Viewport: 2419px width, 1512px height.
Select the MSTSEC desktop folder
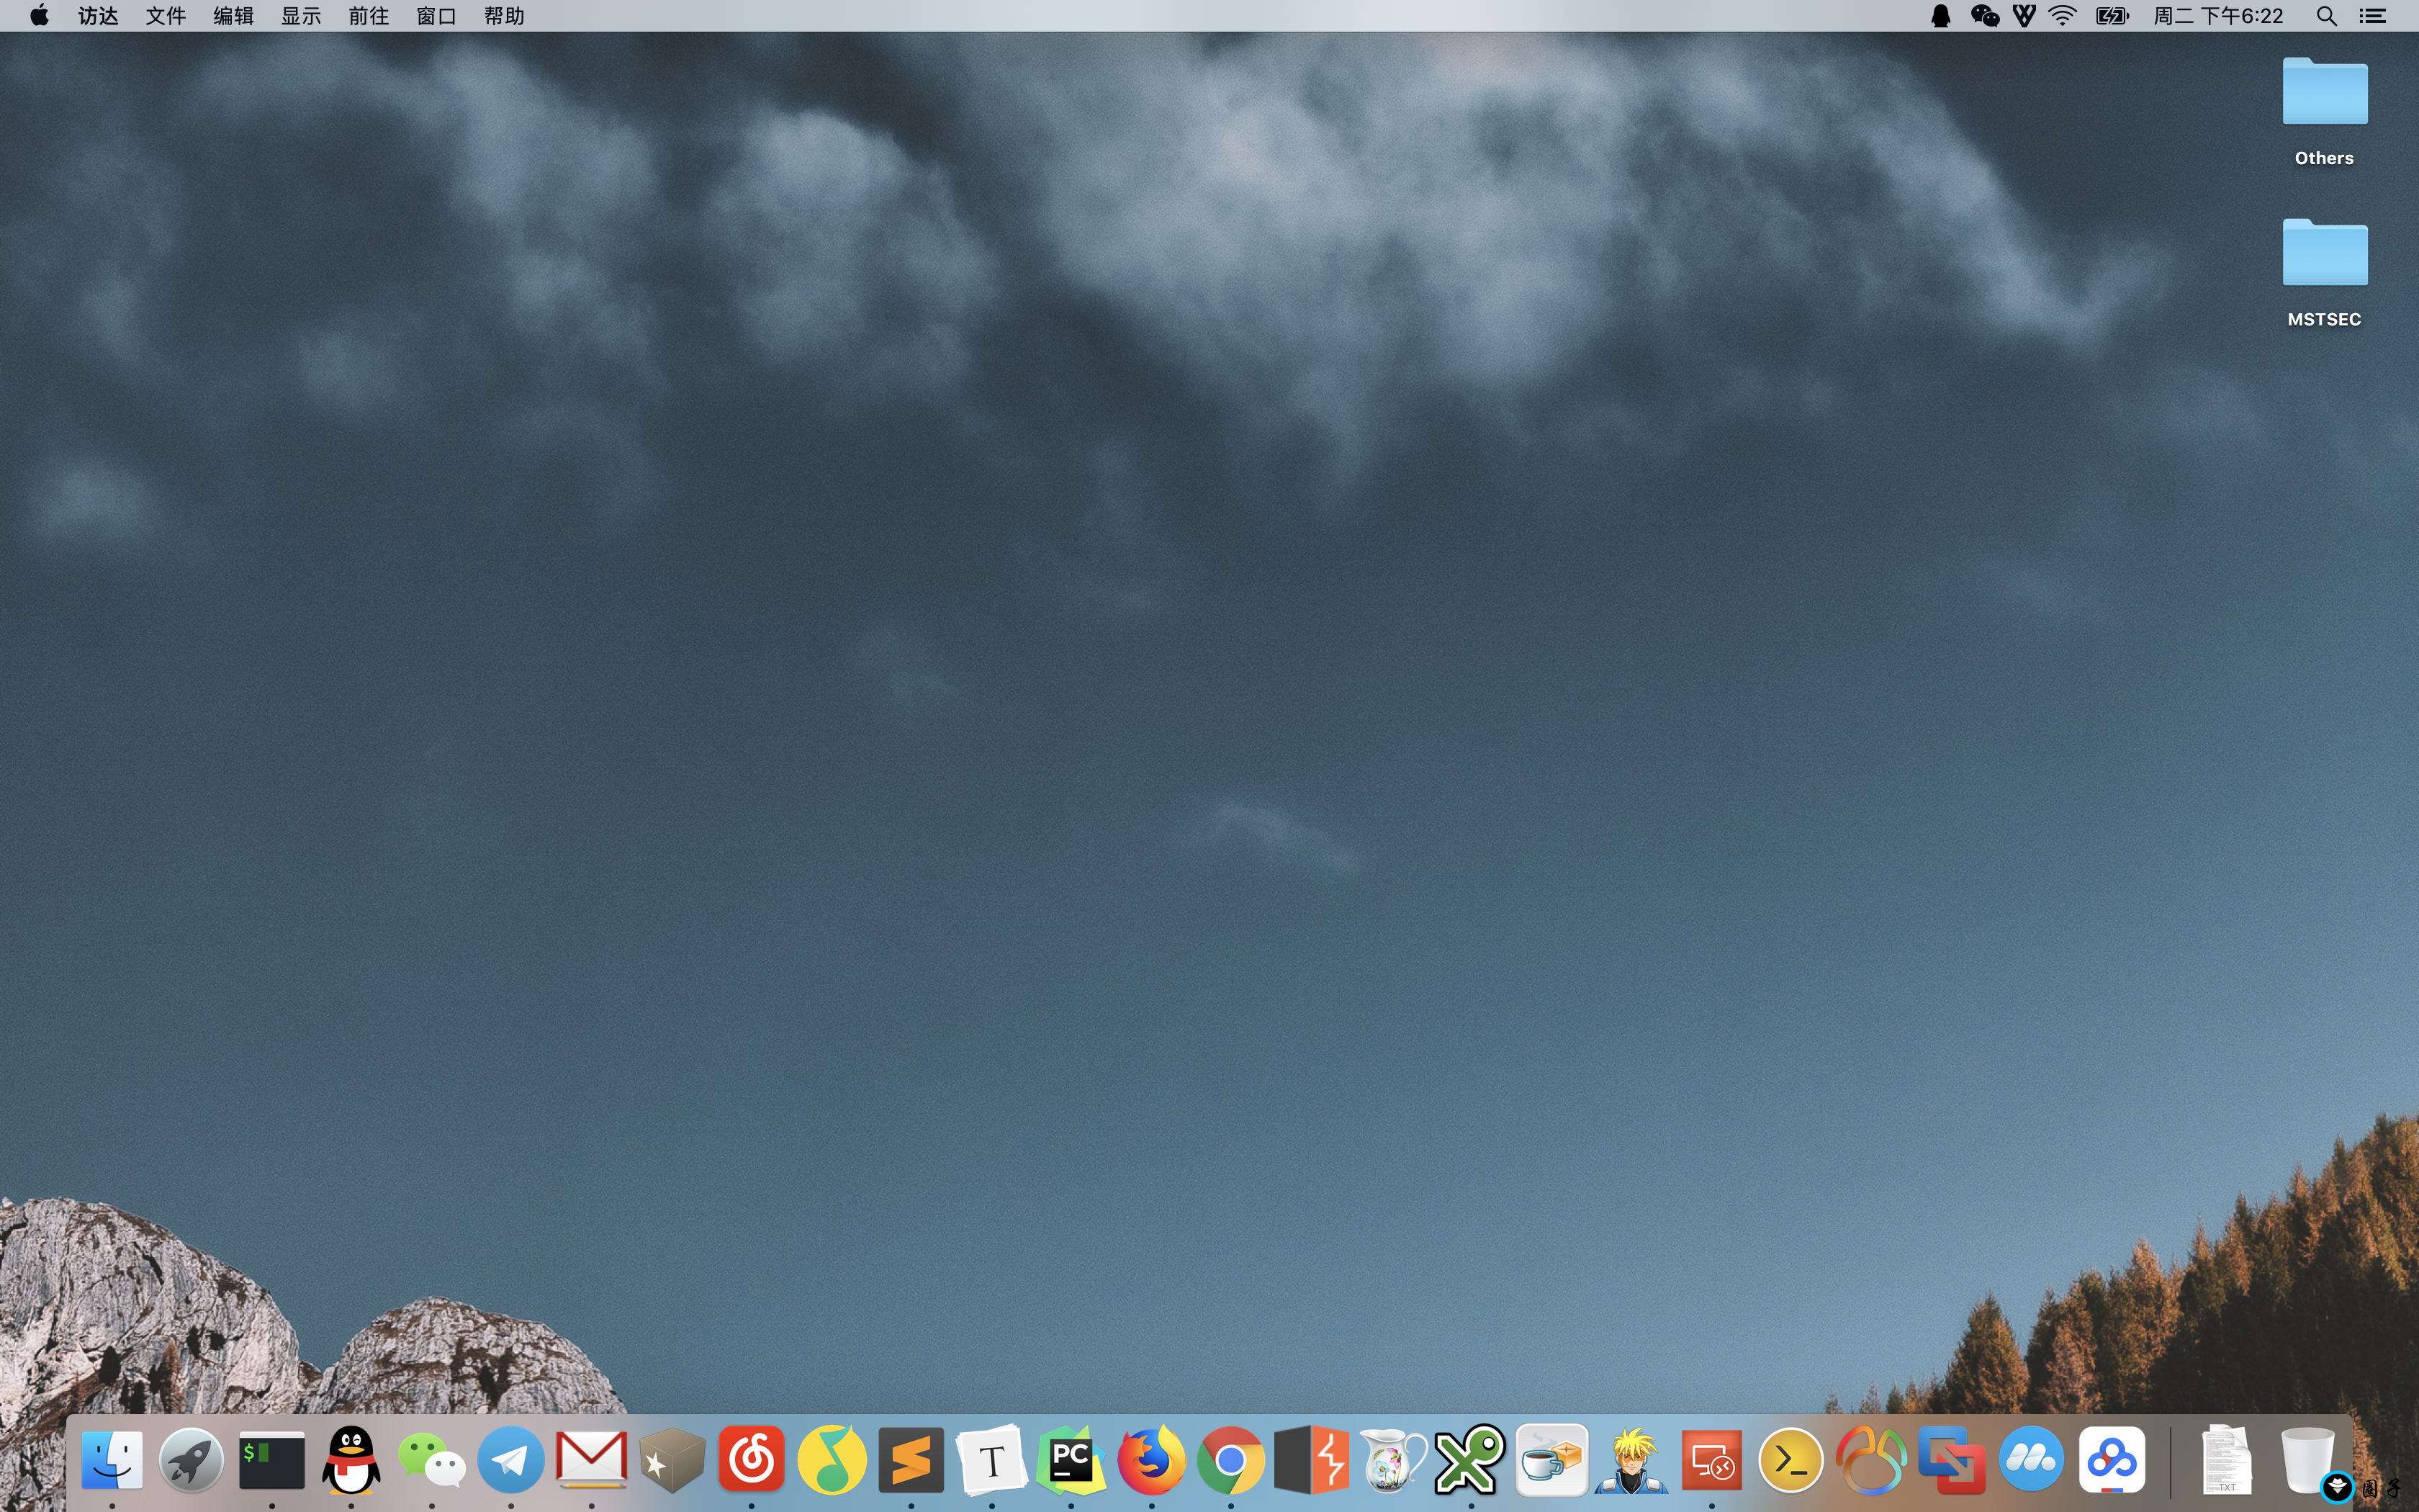click(2324, 255)
